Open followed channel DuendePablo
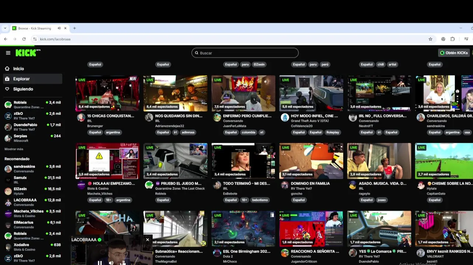 point(32,127)
